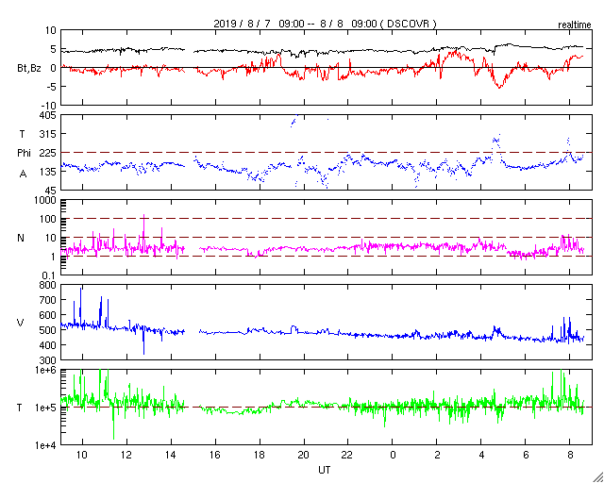Viewport: 604px width, 483px height.
Task: Select the 'A' axis label
Action: pos(23,174)
